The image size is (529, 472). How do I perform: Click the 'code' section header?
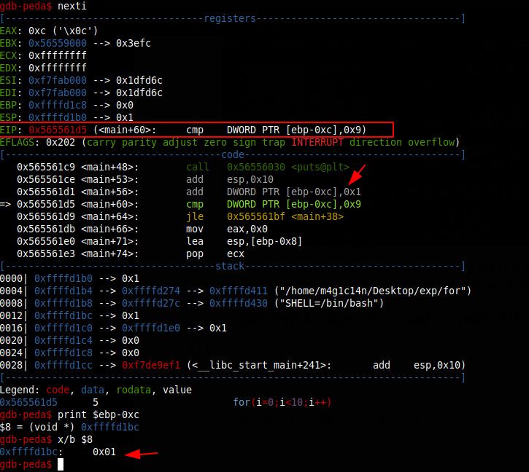[233, 154]
